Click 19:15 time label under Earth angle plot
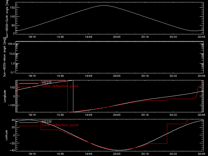The height and width of the screenshot is (156, 208). (32, 37)
